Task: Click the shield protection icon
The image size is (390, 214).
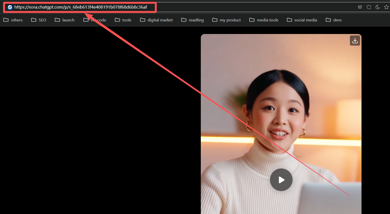Action: (x=369, y=7)
